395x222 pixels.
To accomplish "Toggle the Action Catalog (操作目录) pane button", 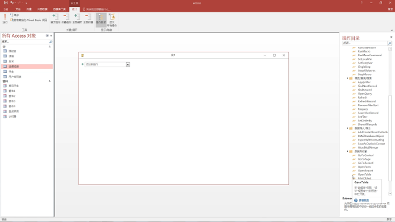I will click(101, 20).
